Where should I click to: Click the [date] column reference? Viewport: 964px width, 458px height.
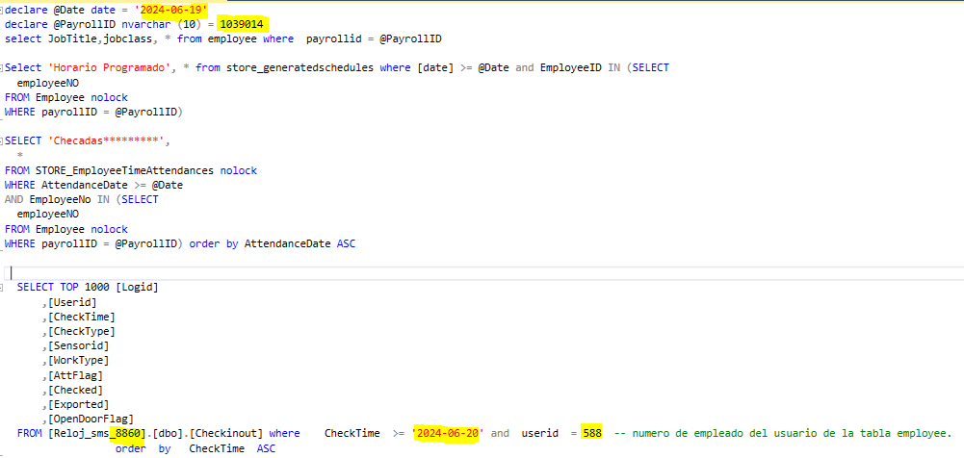(434, 68)
